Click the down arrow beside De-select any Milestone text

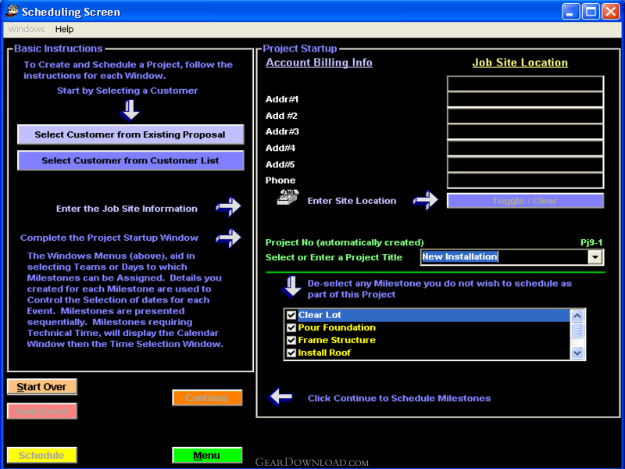[x=291, y=287]
